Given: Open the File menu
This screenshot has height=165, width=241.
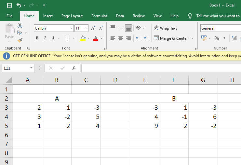Looking at the screenshot, I should tap(9, 16).
